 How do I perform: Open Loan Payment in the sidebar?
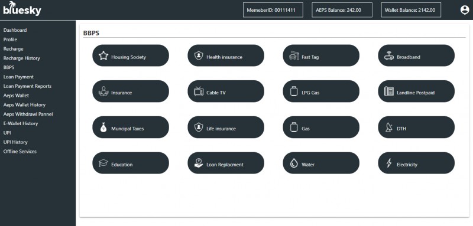point(18,77)
